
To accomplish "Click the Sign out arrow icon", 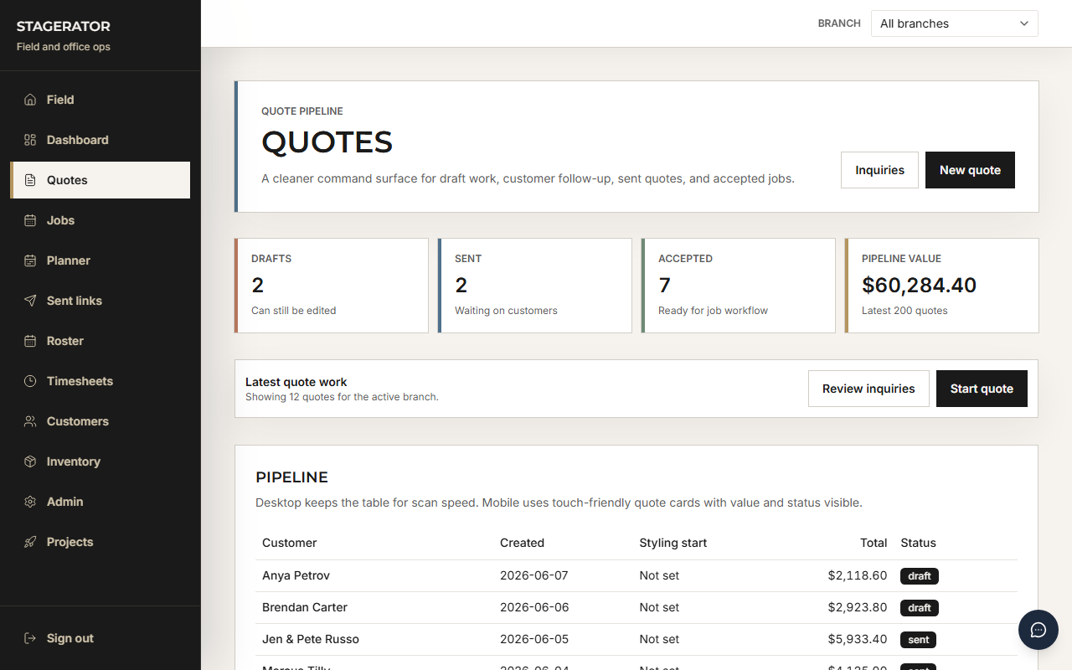I will click(x=30, y=638).
